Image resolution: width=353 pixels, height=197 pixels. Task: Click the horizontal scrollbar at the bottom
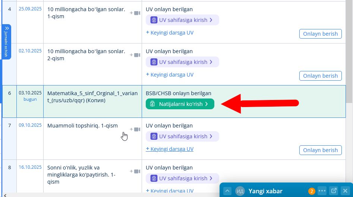112,194
